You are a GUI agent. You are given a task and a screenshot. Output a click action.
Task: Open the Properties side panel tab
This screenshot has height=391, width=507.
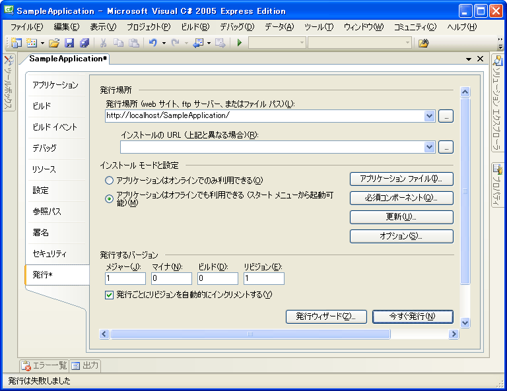click(496, 185)
